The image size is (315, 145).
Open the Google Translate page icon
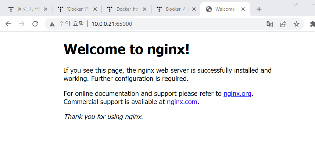[270, 24]
